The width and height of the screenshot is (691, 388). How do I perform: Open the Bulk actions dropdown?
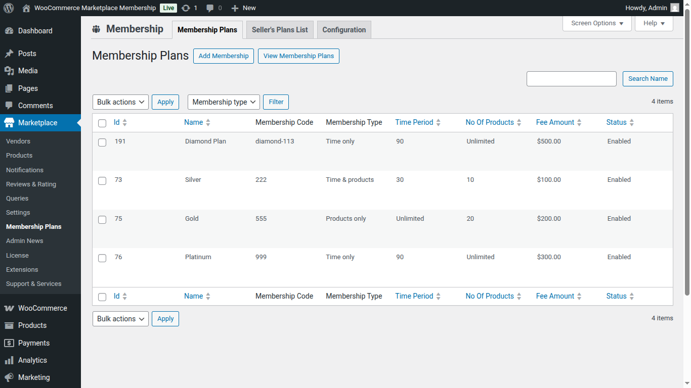[x=120, y=102]
